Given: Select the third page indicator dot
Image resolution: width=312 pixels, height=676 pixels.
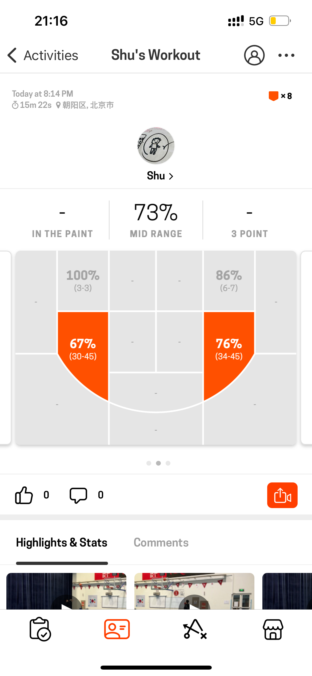Looking at the screenshot, I should pos(168,463).
